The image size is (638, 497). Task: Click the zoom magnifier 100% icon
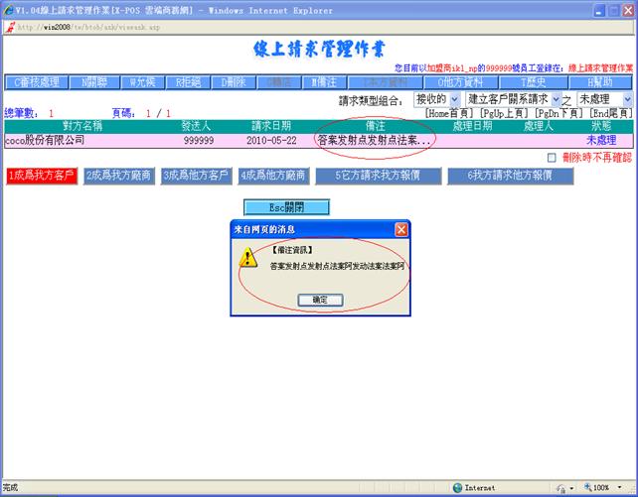pyautogui.click(x=588, y=488)
